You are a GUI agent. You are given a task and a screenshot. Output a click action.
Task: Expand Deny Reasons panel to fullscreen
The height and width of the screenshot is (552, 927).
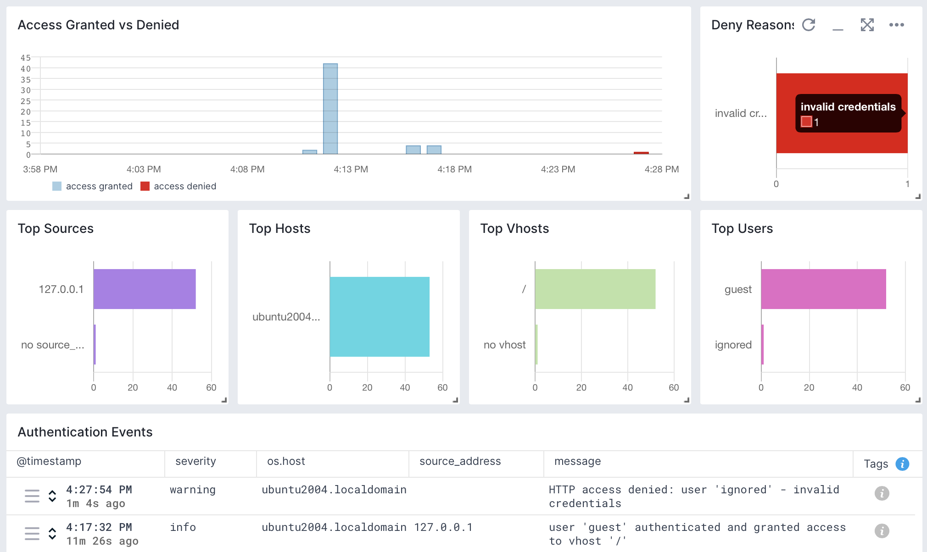click(x=867, y=25)
